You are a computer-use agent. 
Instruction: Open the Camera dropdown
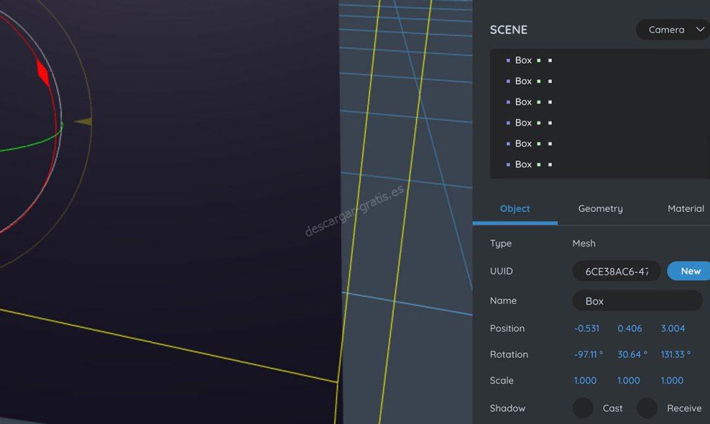tap(673, 30)
